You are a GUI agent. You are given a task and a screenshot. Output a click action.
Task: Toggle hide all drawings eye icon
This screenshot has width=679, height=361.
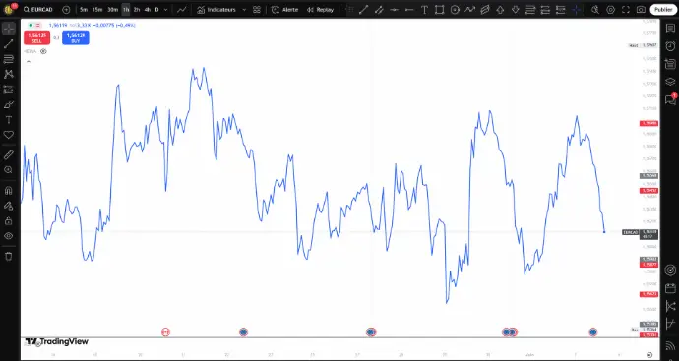coord(8,236)
